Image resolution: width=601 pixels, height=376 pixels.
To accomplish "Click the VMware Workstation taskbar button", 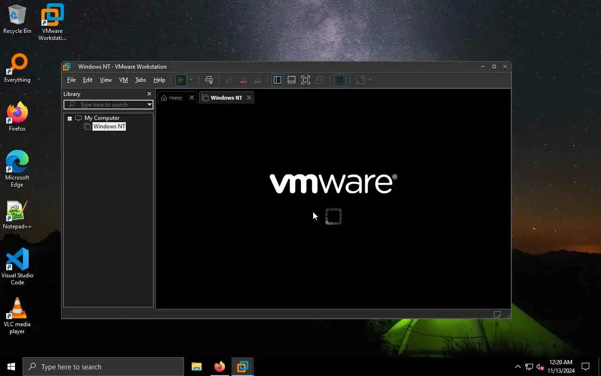I will tap(243, 367).
